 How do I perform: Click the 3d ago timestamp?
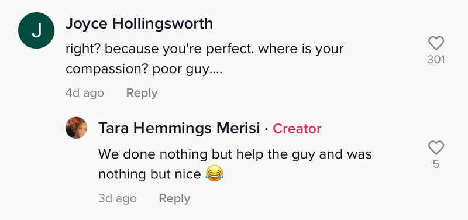(x=118, y=198)
